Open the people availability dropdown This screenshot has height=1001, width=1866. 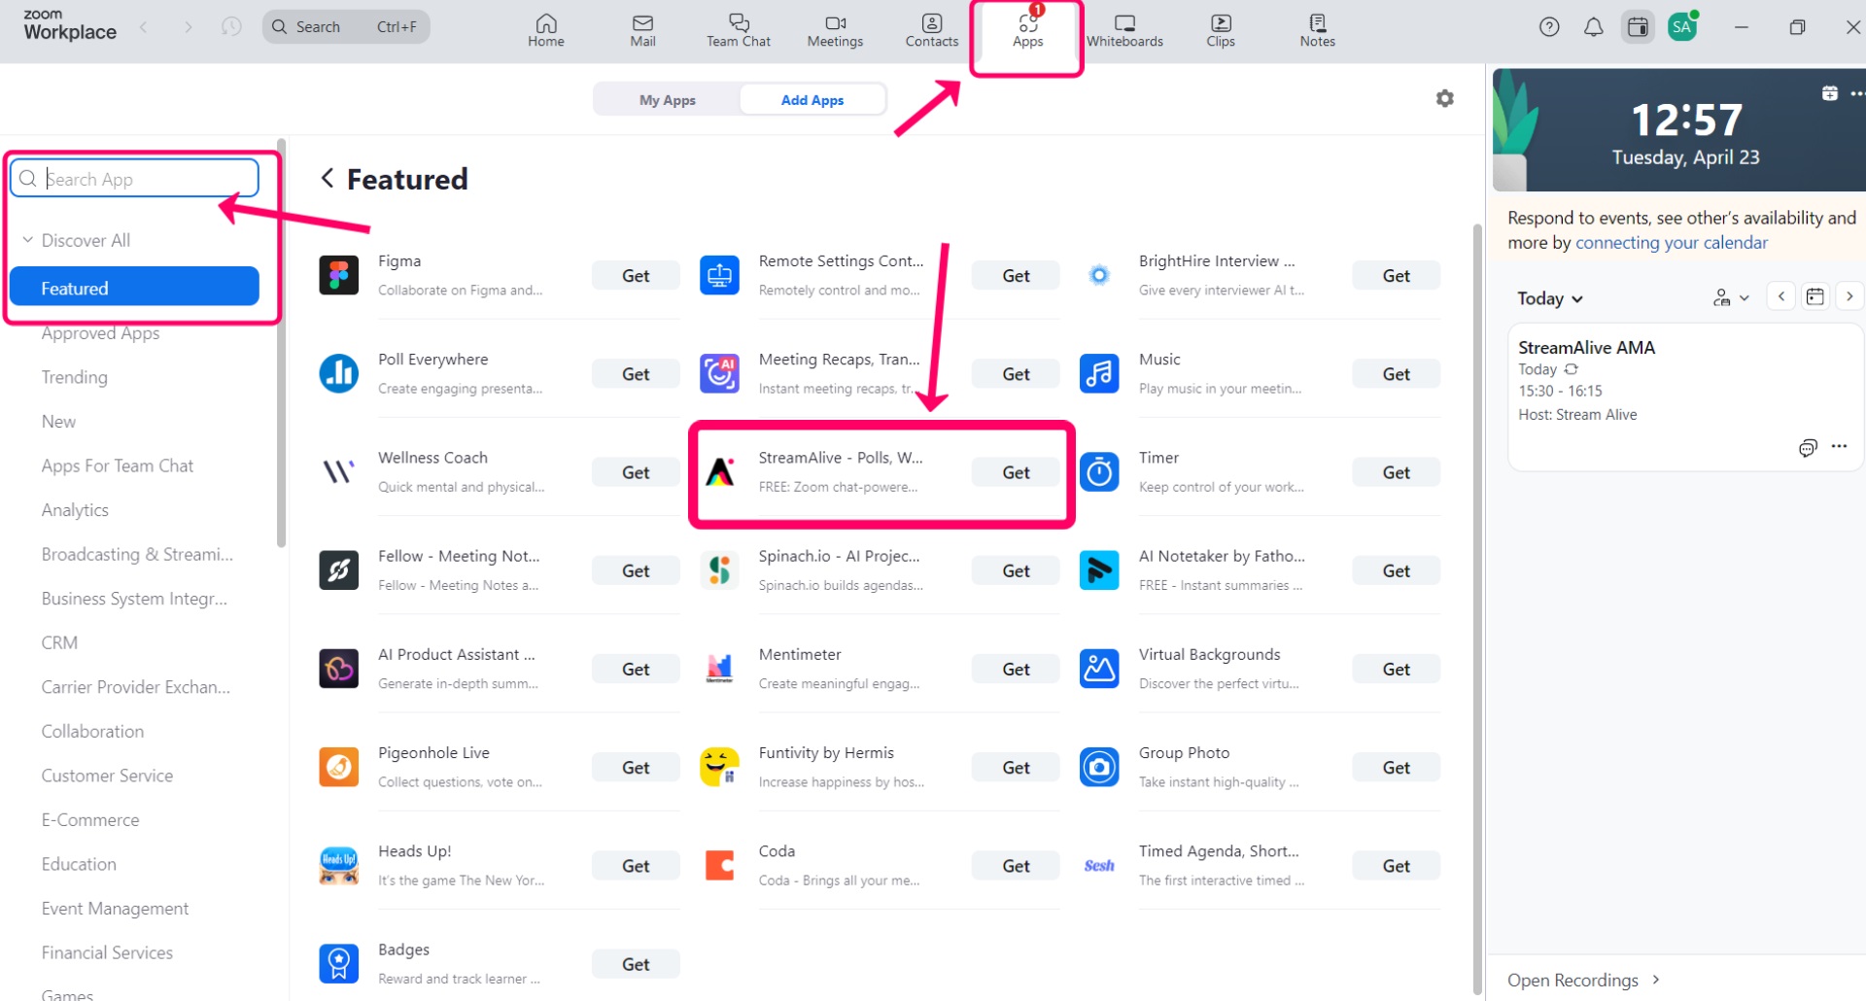(1731, 297)
